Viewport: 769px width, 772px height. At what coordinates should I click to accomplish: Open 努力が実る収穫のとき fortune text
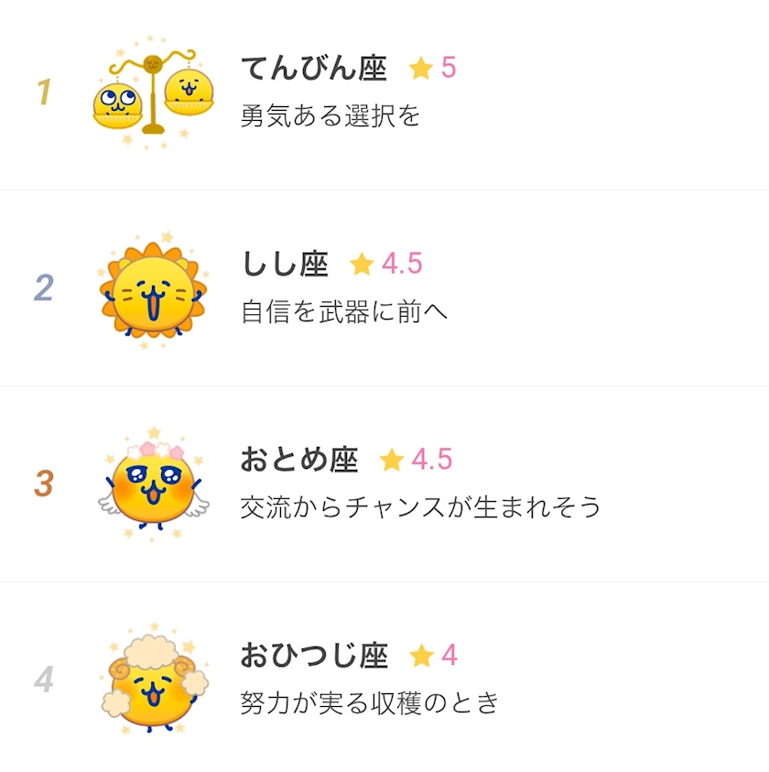[370, 703]
